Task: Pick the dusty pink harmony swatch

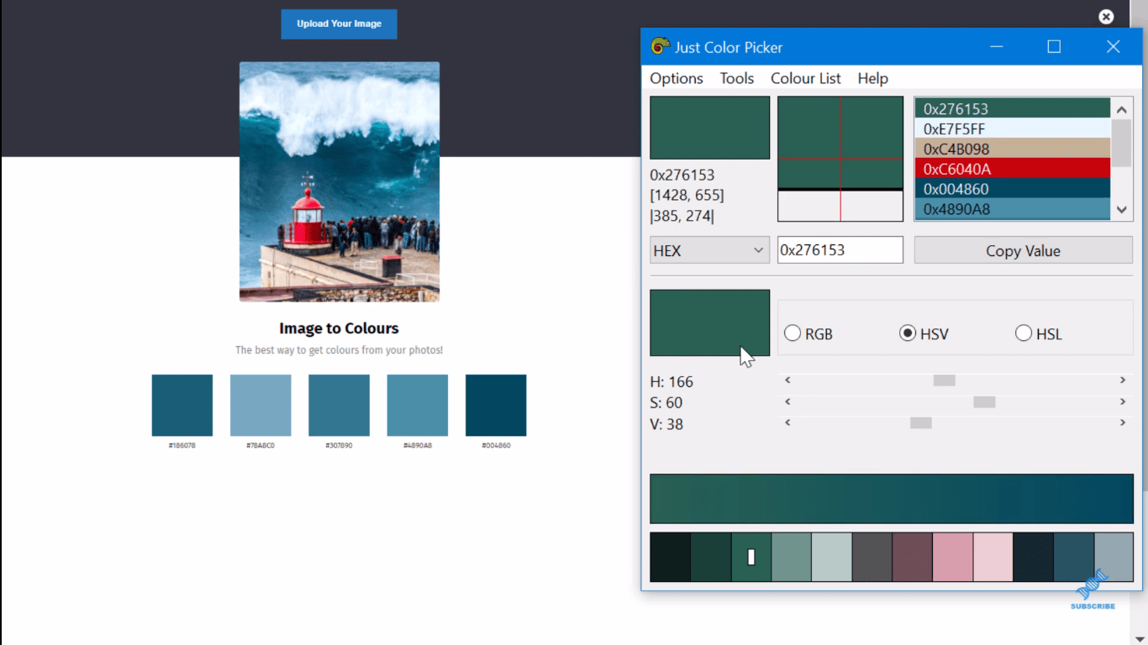Action: pyautogui.click(x=953, y=557)
